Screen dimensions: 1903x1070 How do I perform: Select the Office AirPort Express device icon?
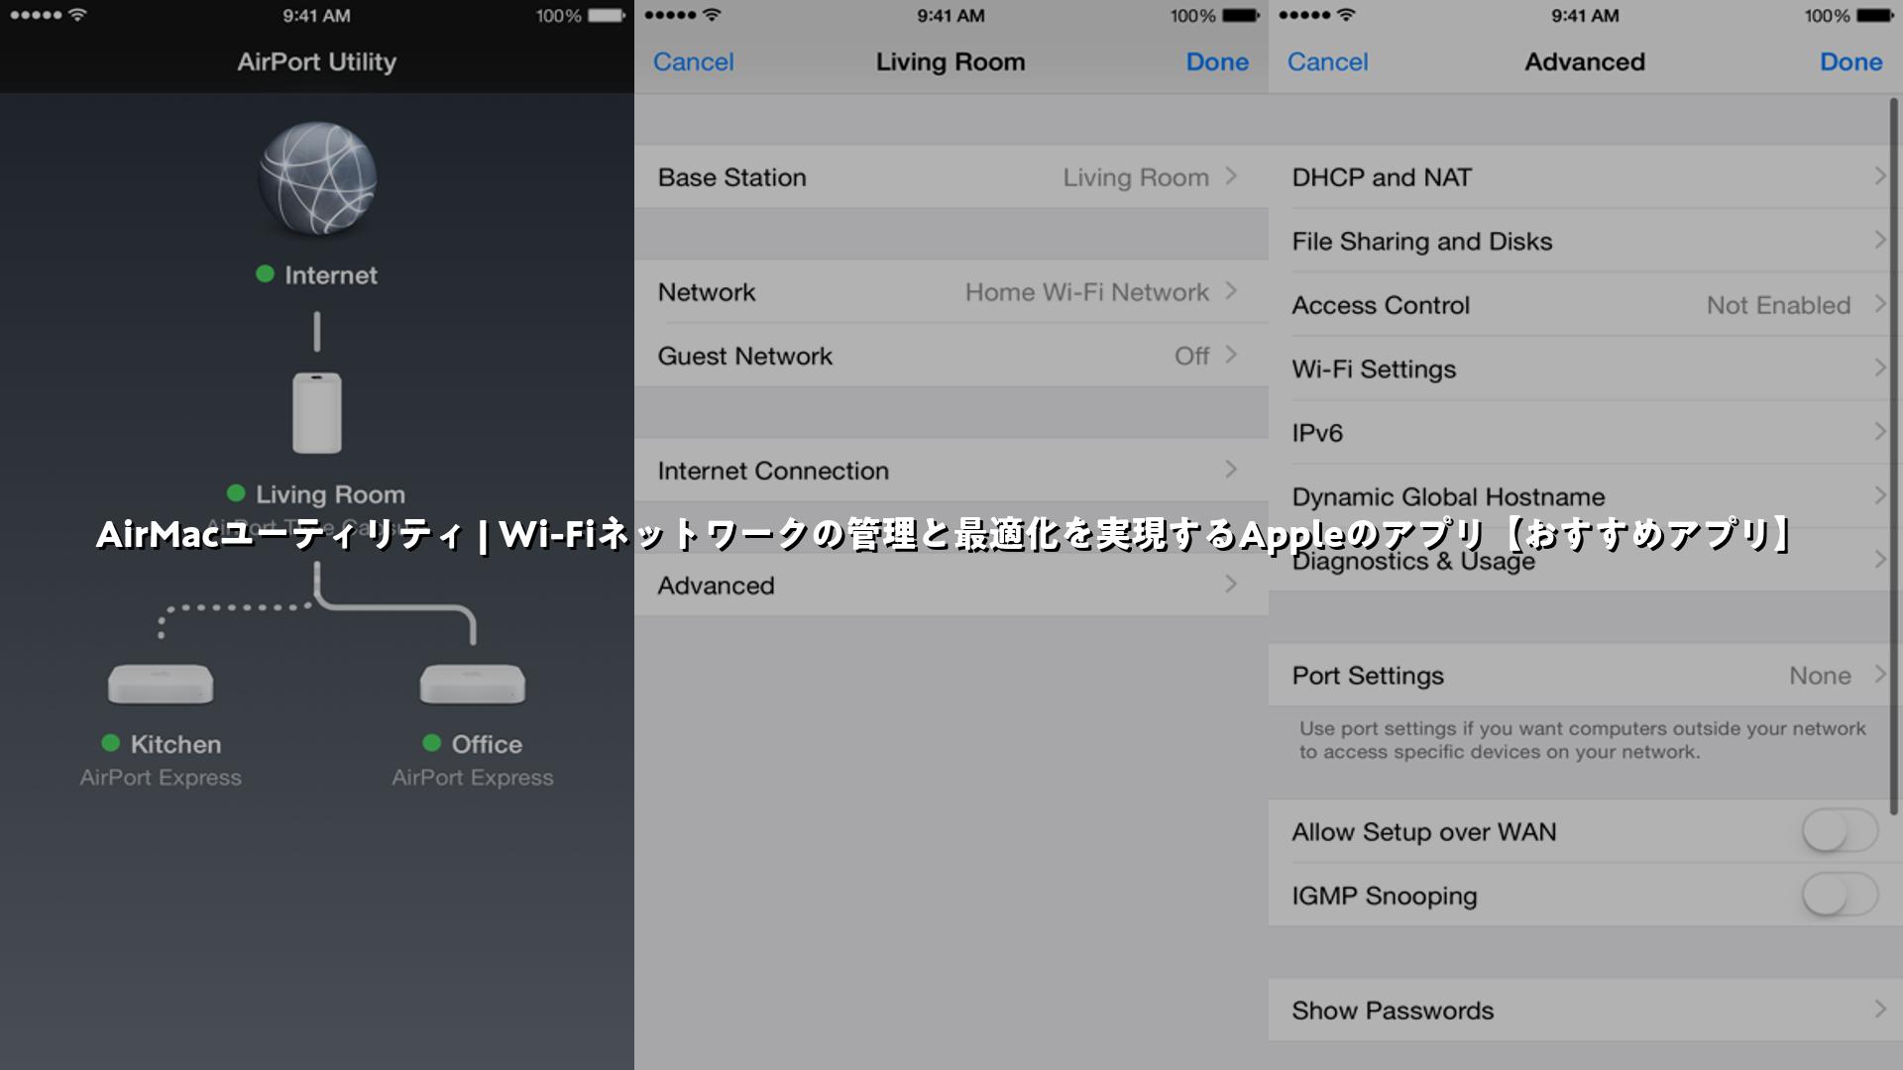(473, 684)
